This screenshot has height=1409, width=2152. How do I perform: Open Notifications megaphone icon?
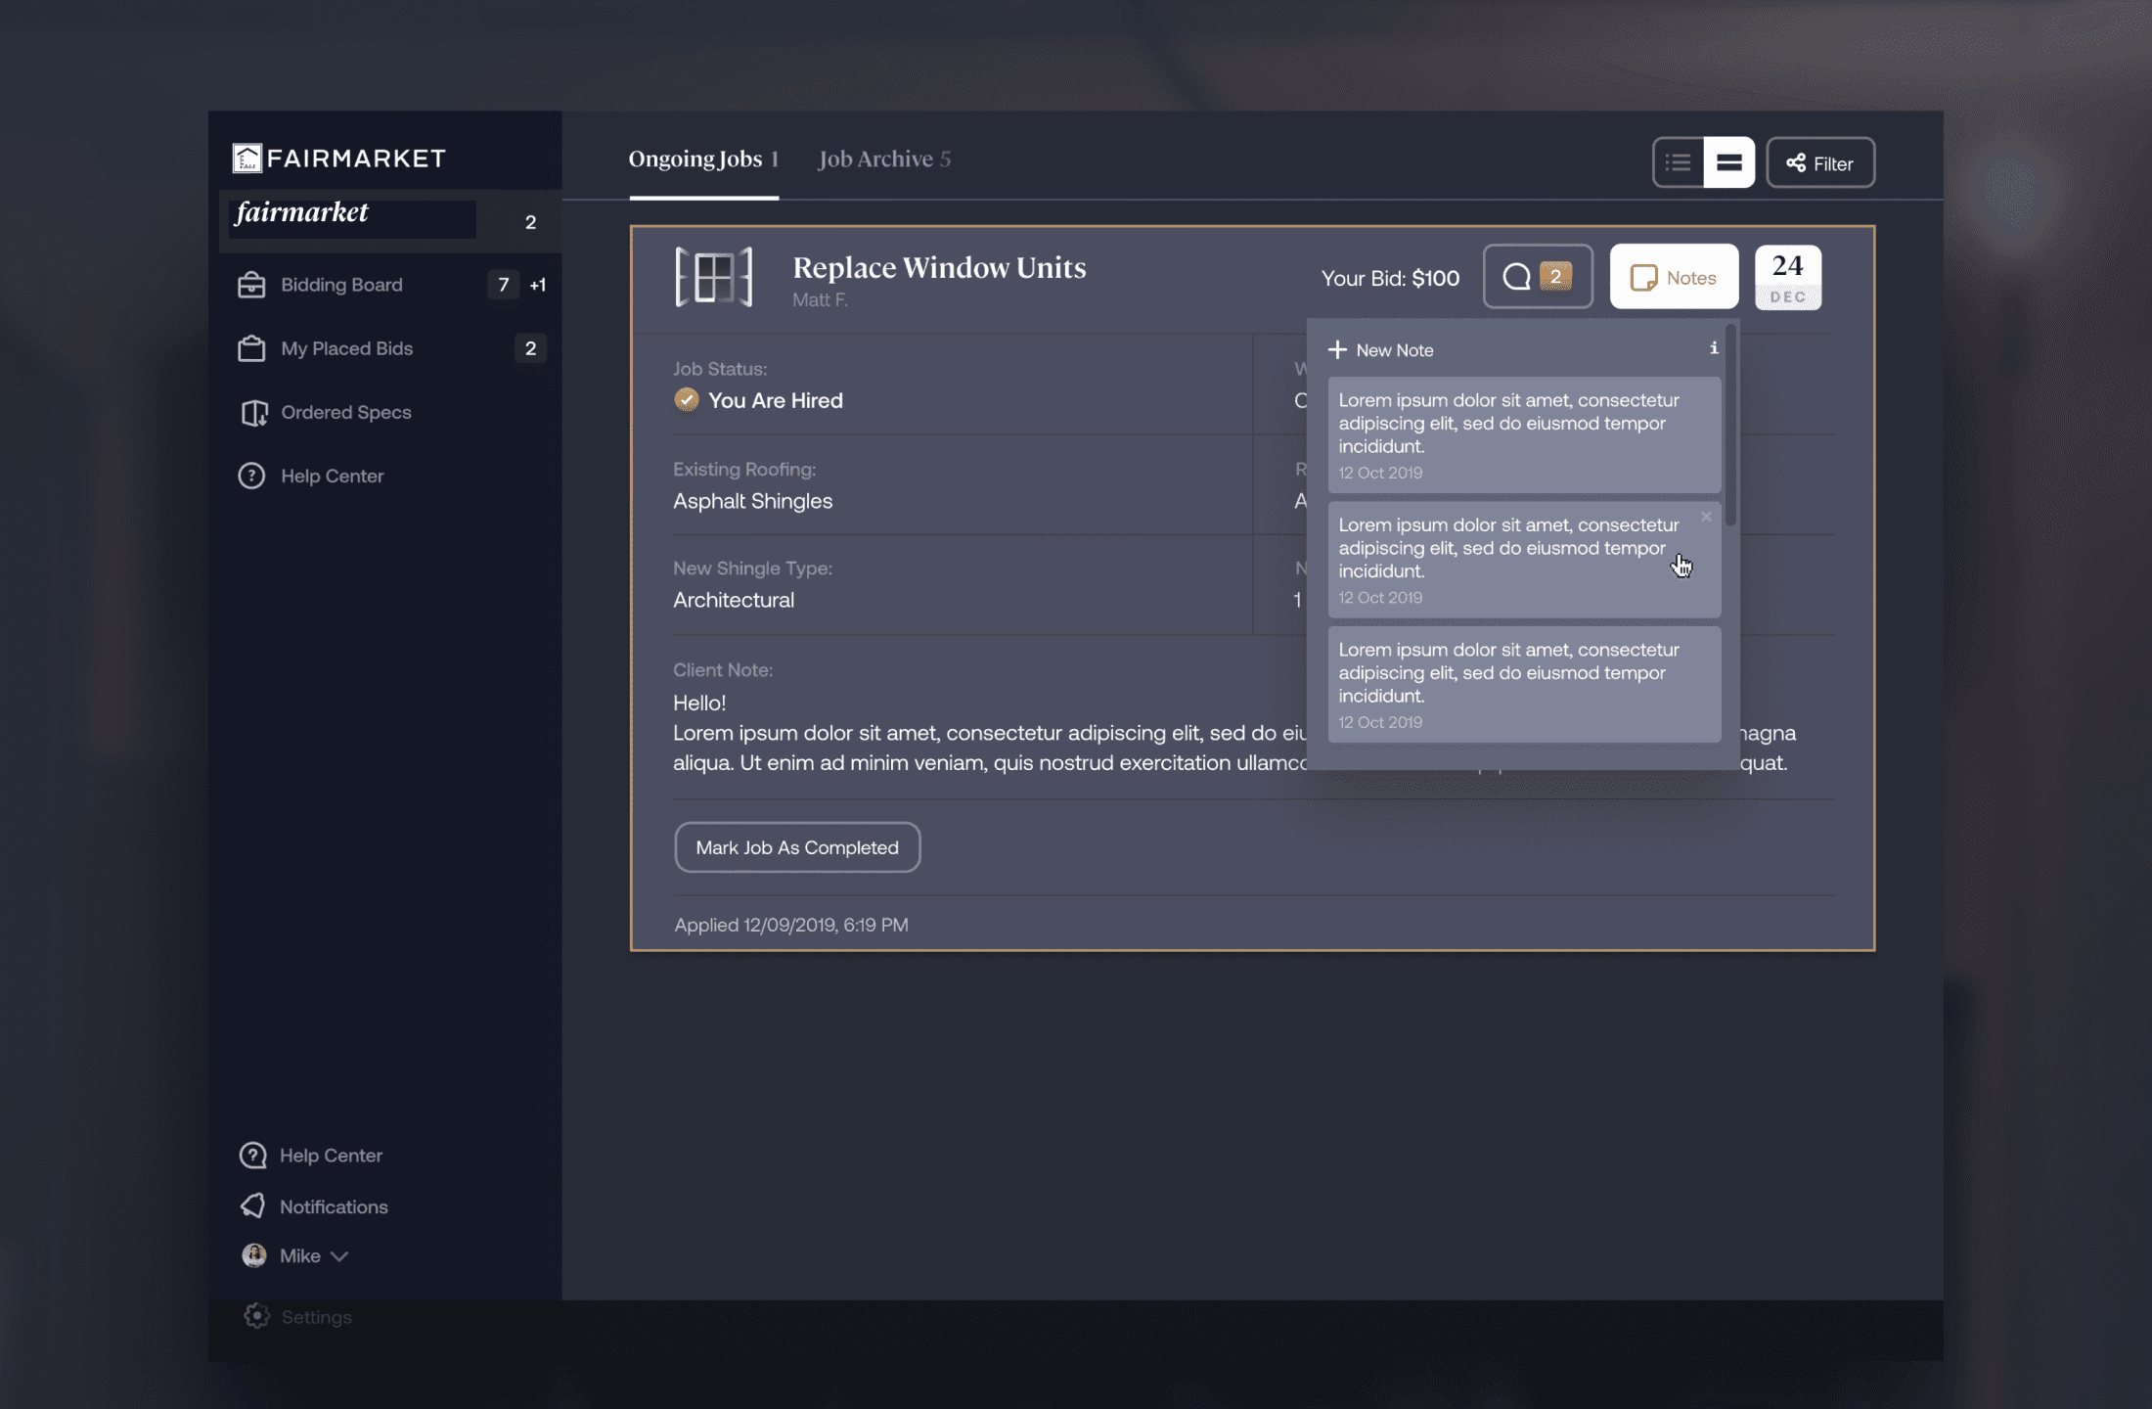[252, 1205]
